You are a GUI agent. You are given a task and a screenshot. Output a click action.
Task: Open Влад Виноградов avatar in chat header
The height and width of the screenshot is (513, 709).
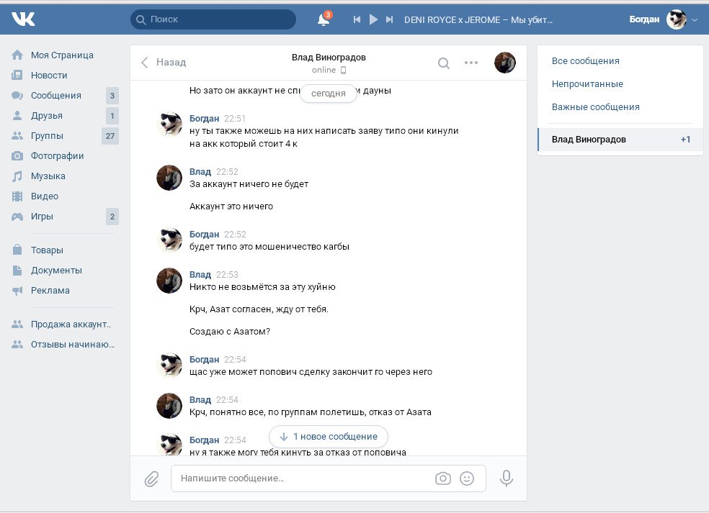tap(504, 63)
